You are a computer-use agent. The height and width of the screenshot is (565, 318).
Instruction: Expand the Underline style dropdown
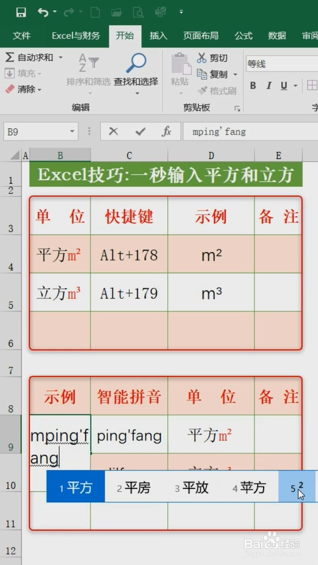pyautogui.click(x=295, y=86)
